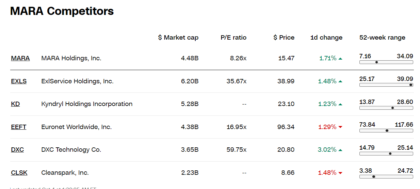Click the P/E ratio column header
Viewport: 420px width, 189px height.
point(233,38)
